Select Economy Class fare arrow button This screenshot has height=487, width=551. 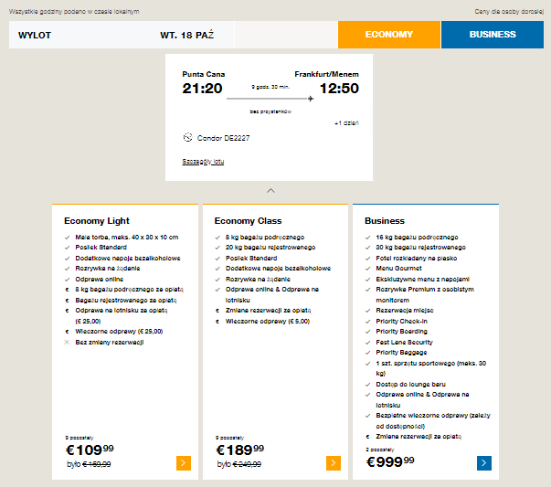click(x=334, y=463)
